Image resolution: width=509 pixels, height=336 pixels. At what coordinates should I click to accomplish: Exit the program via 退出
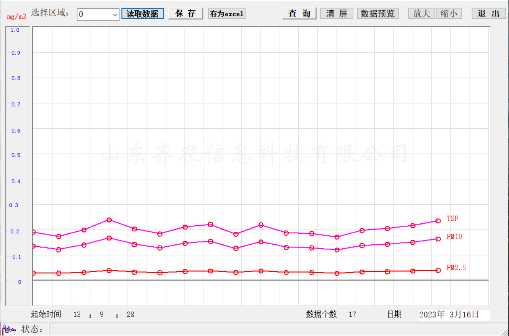pos(488,14)
